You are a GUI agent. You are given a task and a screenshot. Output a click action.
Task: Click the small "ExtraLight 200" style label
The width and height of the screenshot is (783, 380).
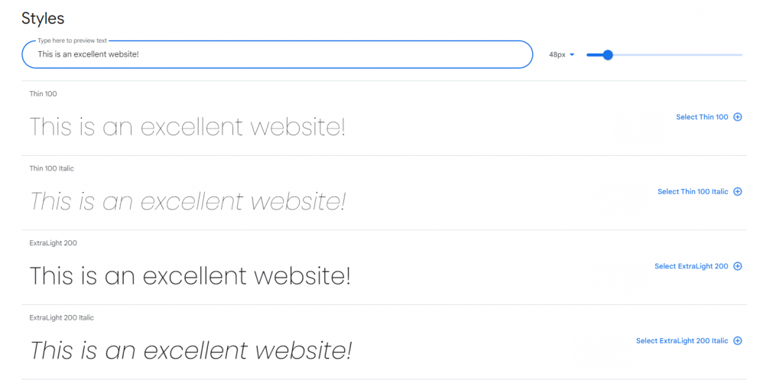click(53, 243)
